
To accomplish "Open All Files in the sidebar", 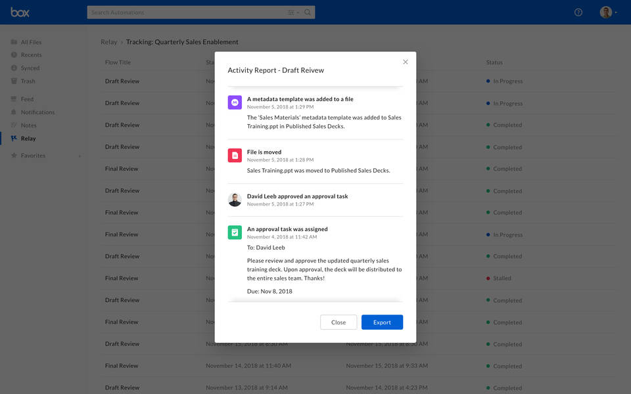I will (30, 42).
